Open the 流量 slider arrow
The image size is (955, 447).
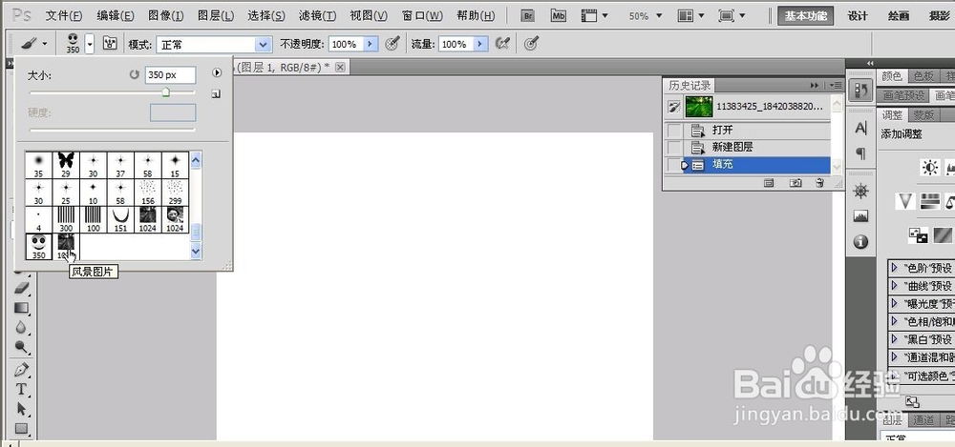pyautogui.click(x=481, y=45)
